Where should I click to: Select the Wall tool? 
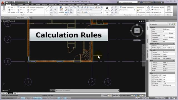coord(11,7)
